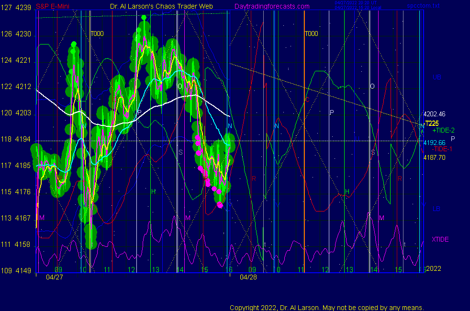
Task: Click the 'Copyright 2022, Dr. Al Larson' notice
Action: coord(327,308)
